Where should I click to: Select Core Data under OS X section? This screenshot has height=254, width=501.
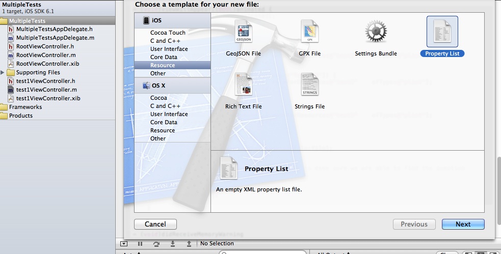click(164, 122)
